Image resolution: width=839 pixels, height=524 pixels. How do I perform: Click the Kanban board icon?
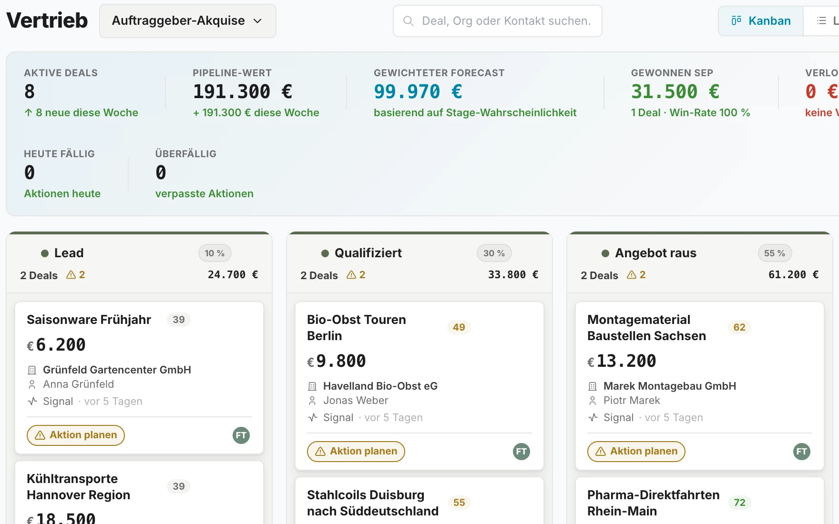tap(737, 20)
